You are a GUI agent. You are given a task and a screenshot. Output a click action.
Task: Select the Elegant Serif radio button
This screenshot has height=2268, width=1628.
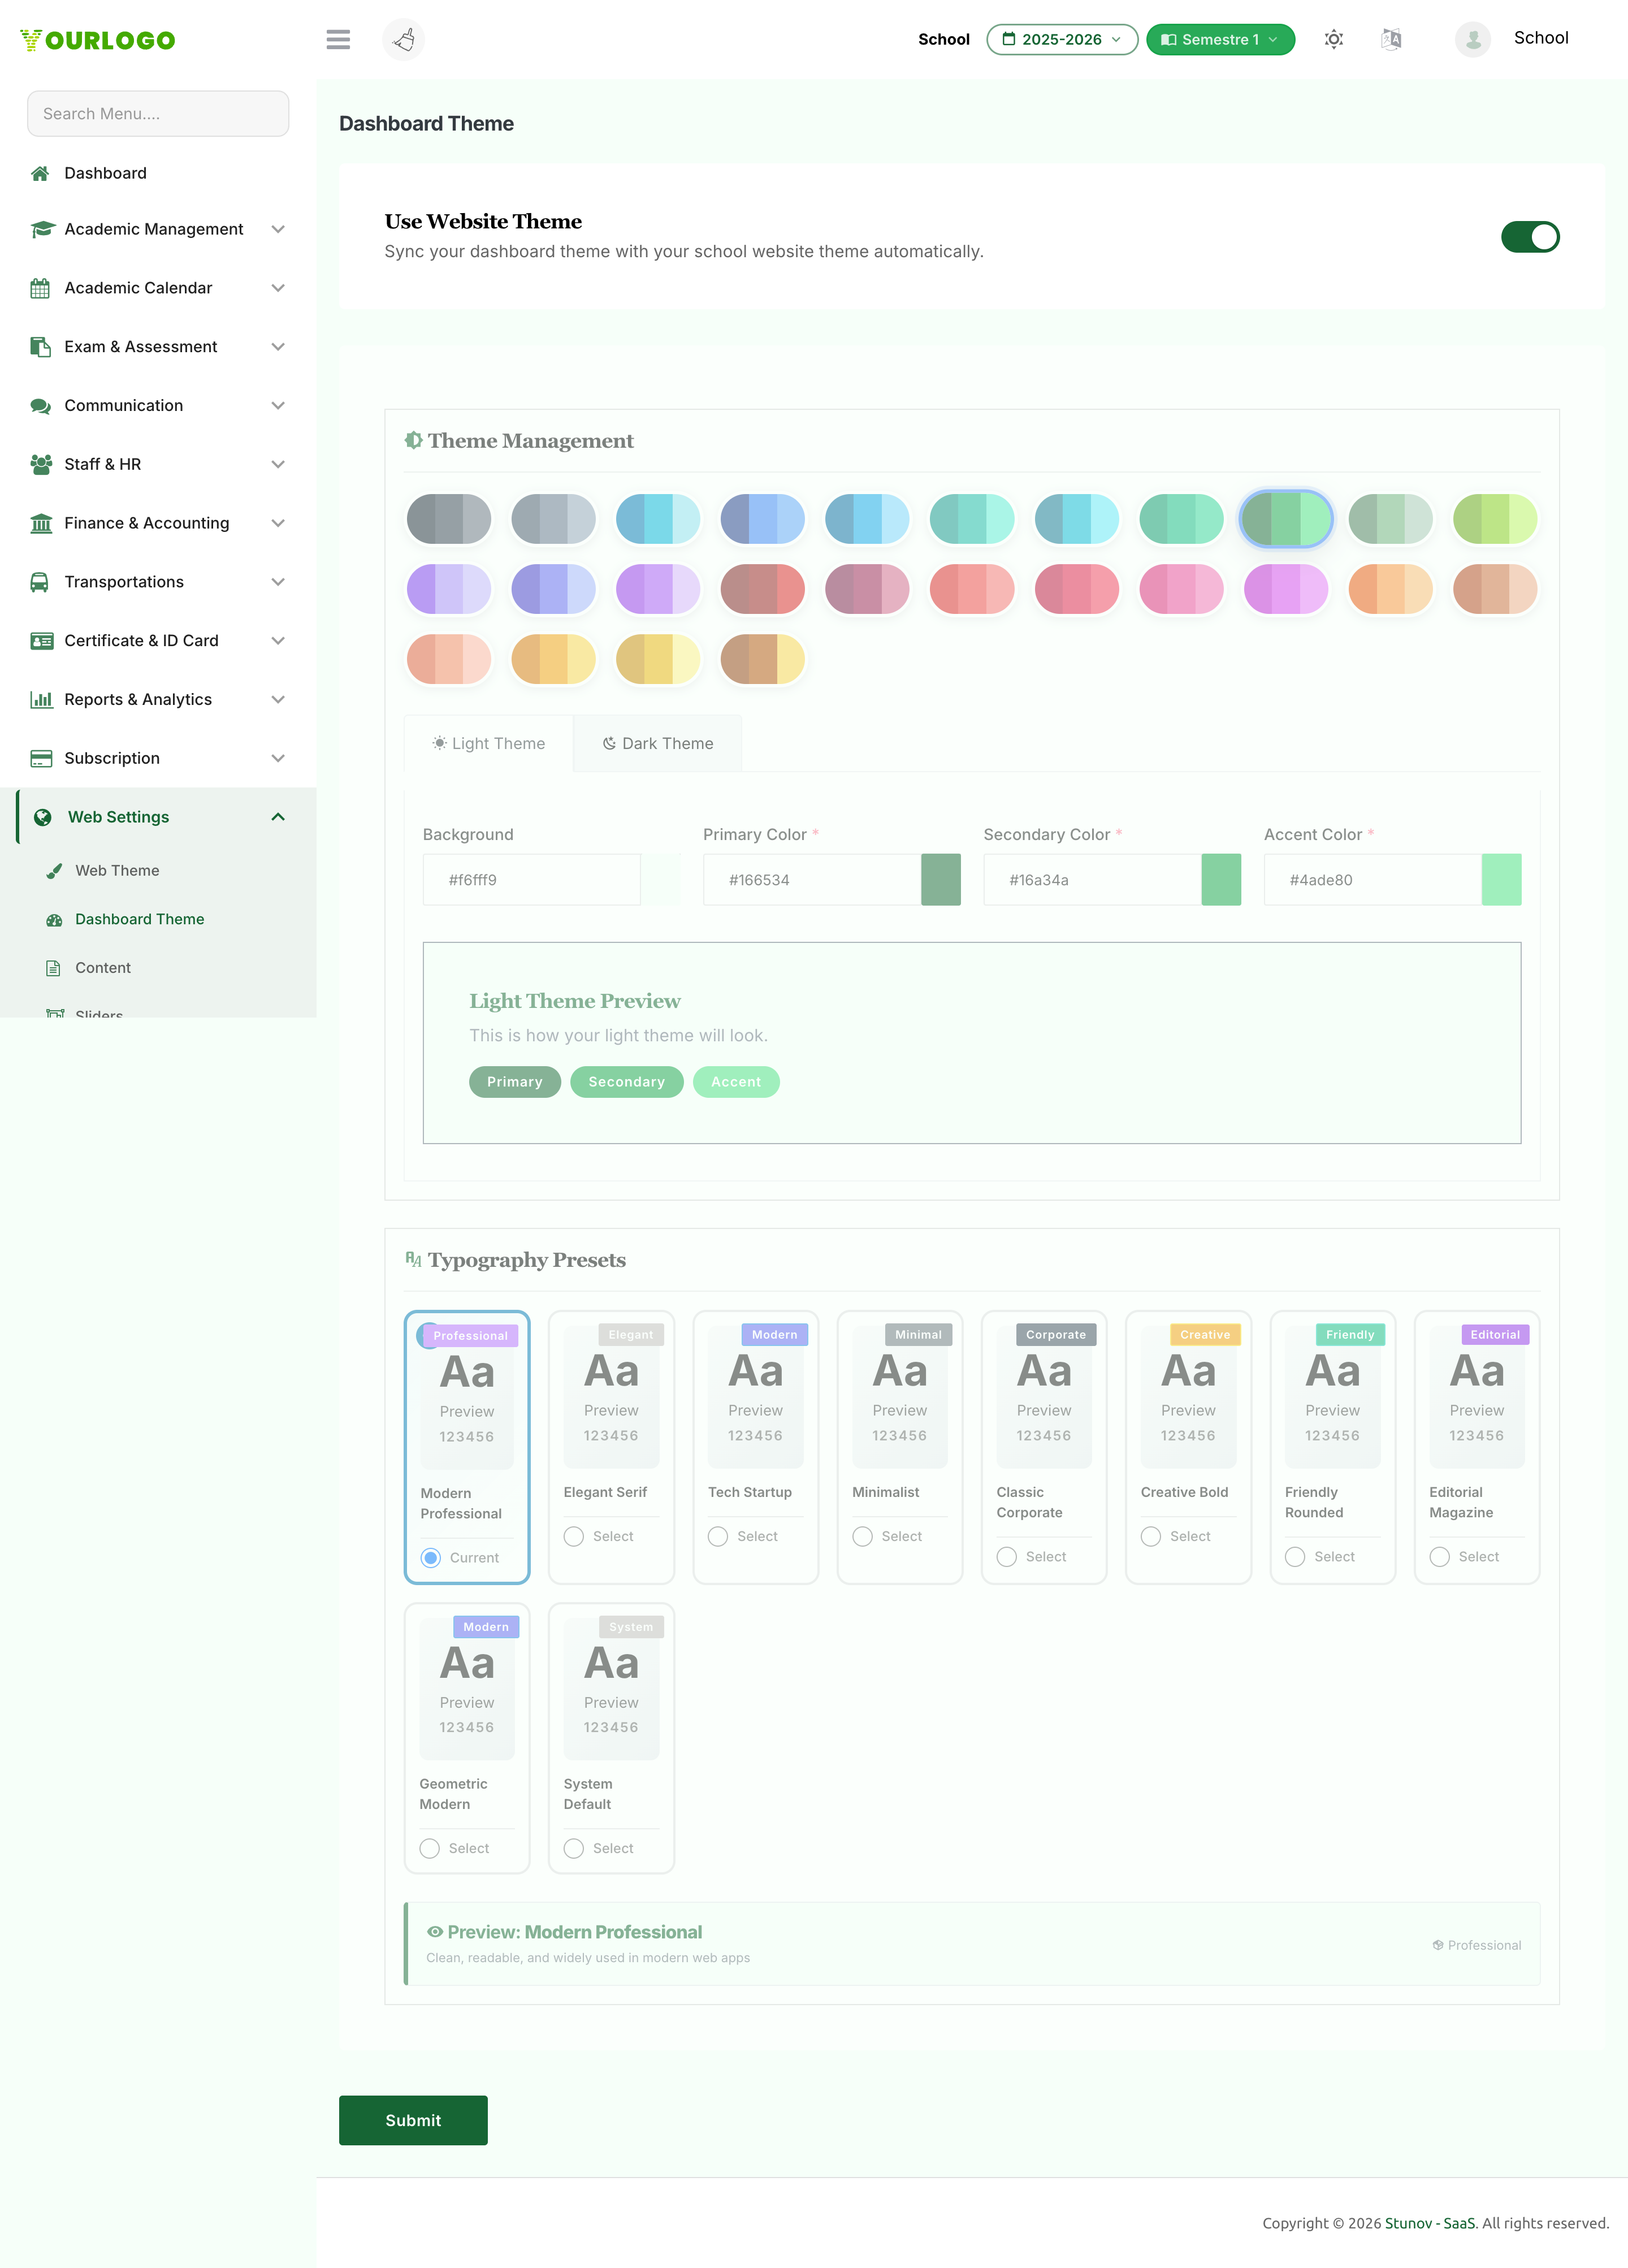point(574,1536)
